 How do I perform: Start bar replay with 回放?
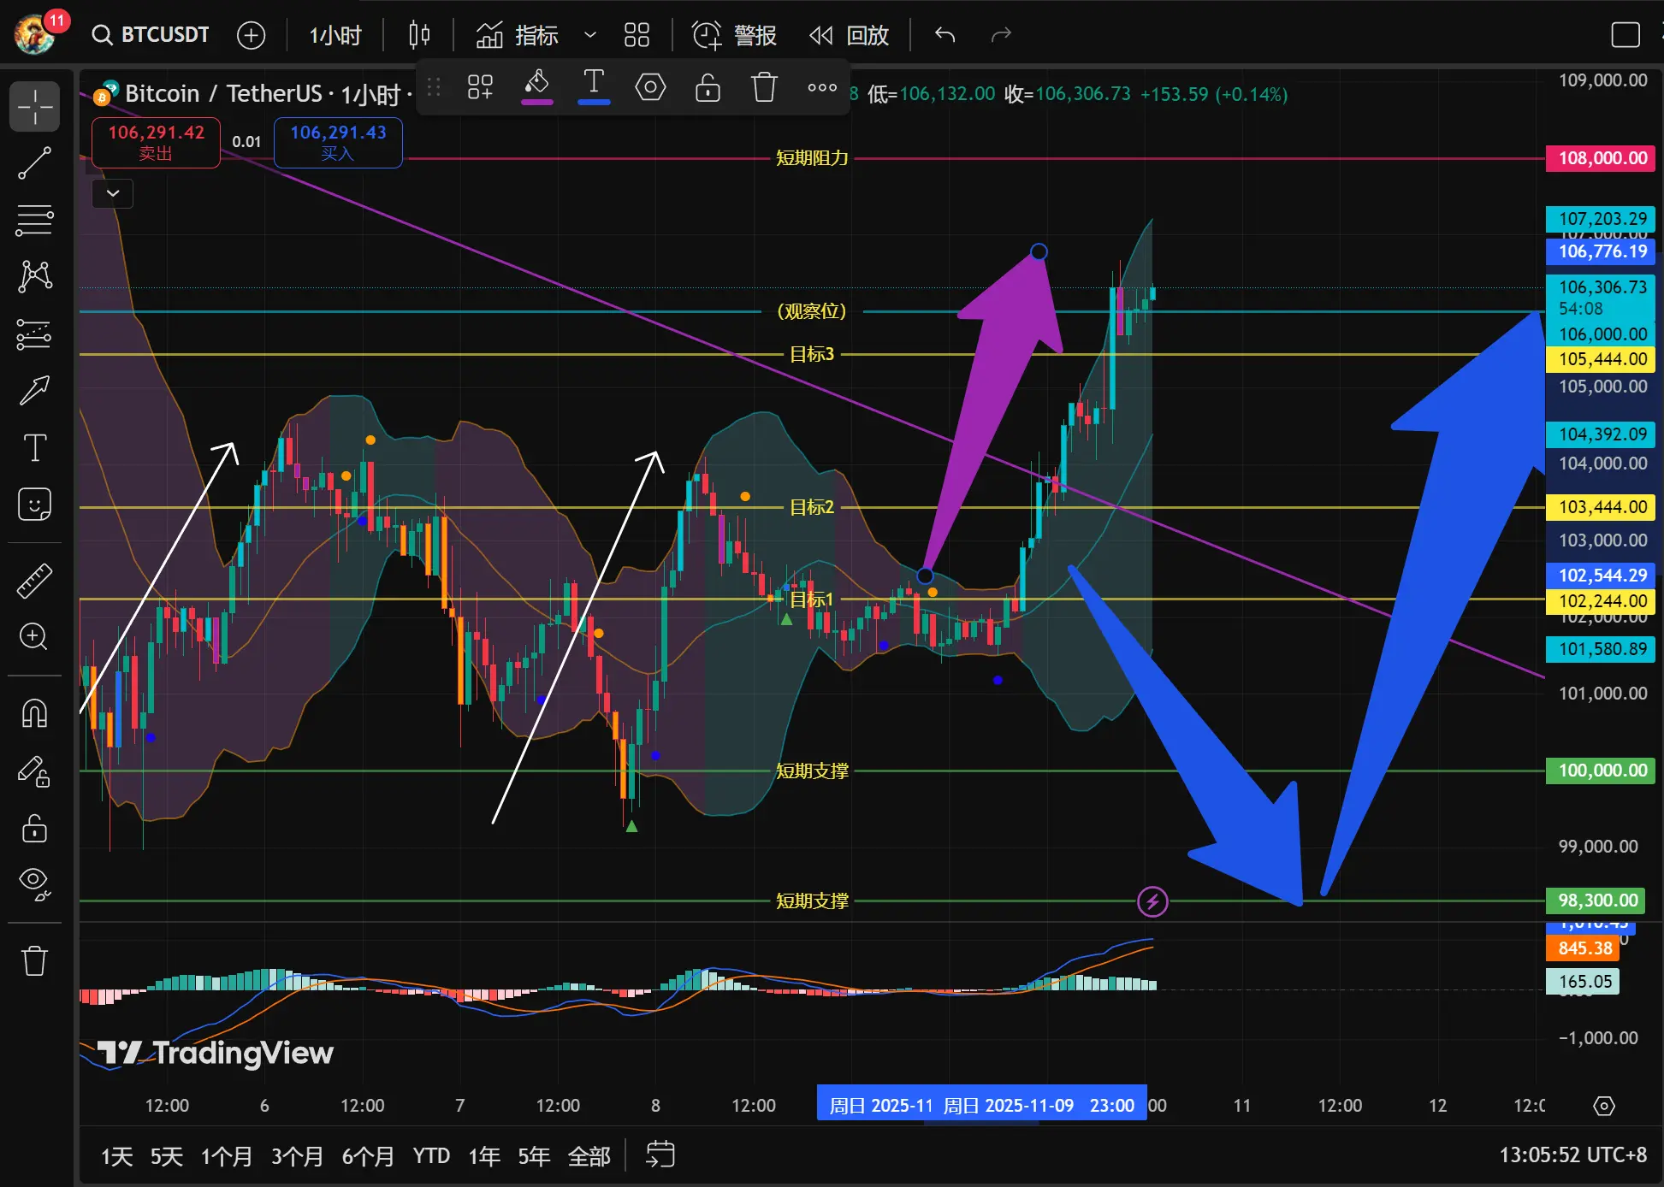[x=849, y=35]
